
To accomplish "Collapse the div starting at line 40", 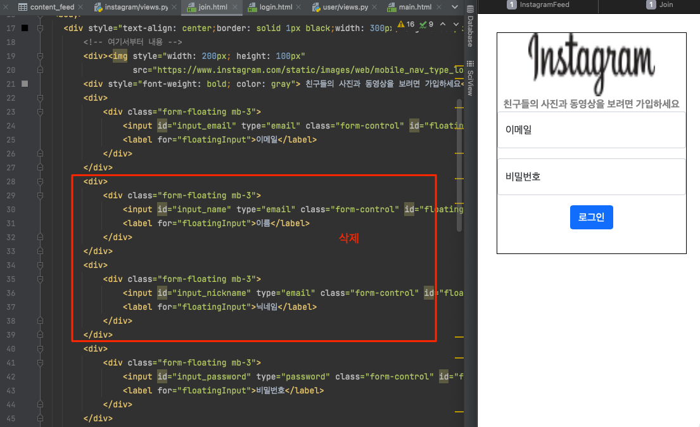I will pos(40,348).
